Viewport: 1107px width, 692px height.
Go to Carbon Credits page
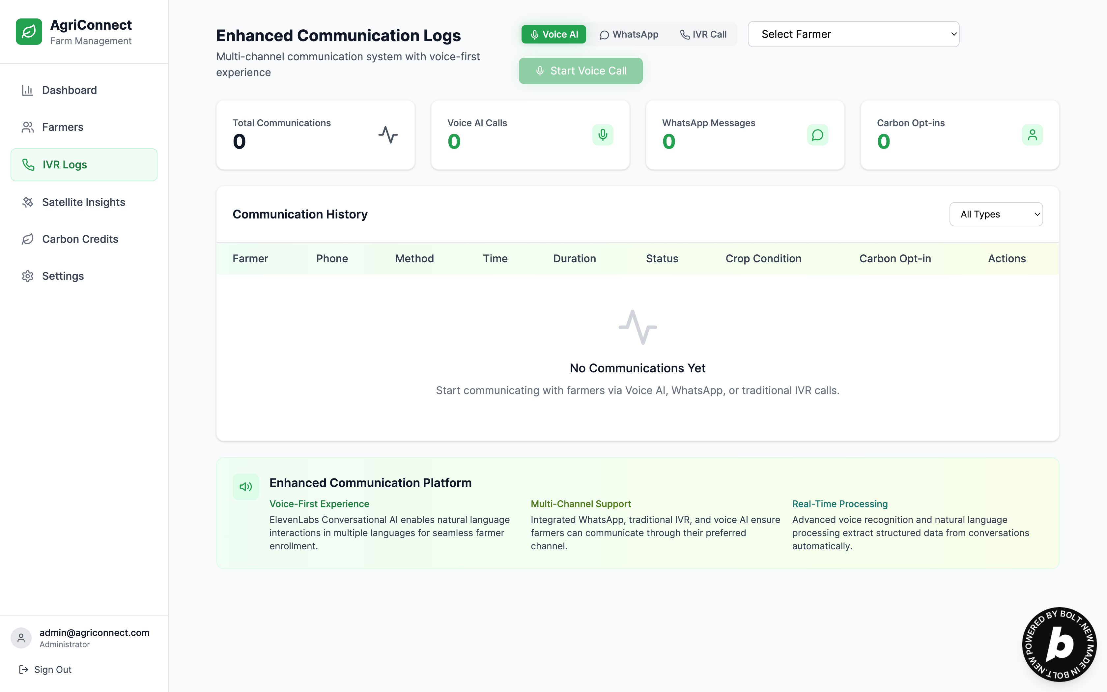80,239
